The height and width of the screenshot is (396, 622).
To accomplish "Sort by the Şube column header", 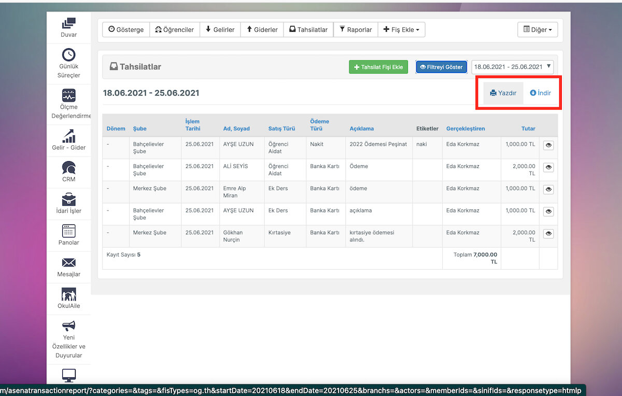I will tap(140, 129).
